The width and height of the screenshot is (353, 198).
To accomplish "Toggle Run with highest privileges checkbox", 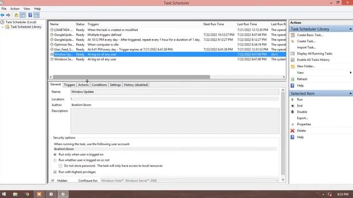I will click(x=55, y=172).
